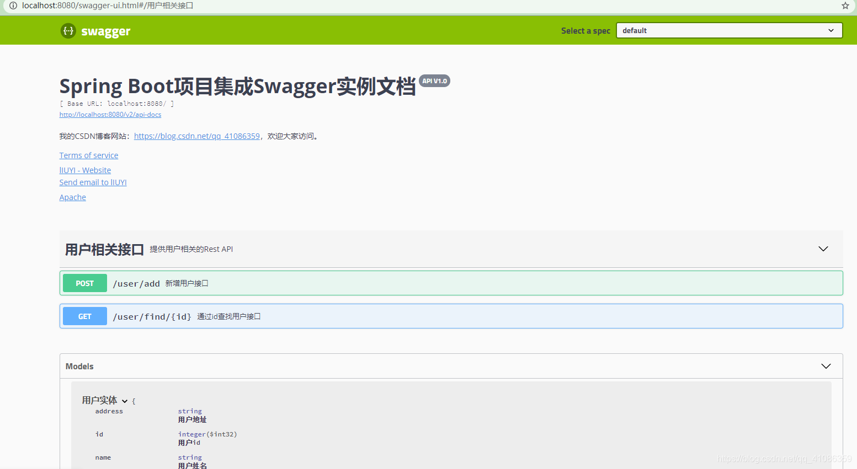Click the swagger brand text
857x469 pixels.
[105, 31]
